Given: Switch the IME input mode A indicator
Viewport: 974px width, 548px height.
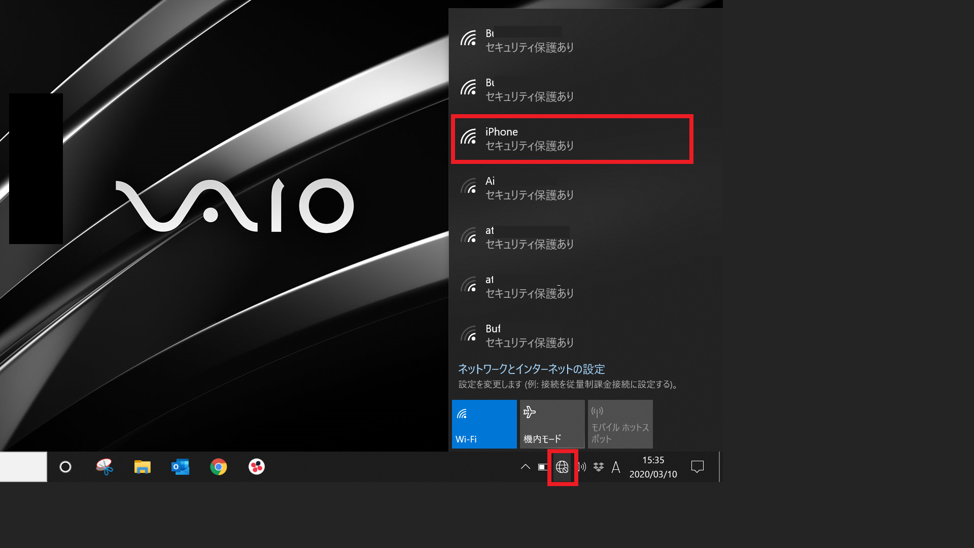Looking at the screenshot, I should click(616, 467).
